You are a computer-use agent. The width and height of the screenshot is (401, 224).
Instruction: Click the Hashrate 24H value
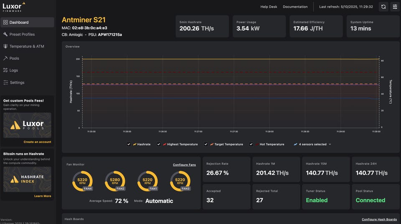[372, 173]
